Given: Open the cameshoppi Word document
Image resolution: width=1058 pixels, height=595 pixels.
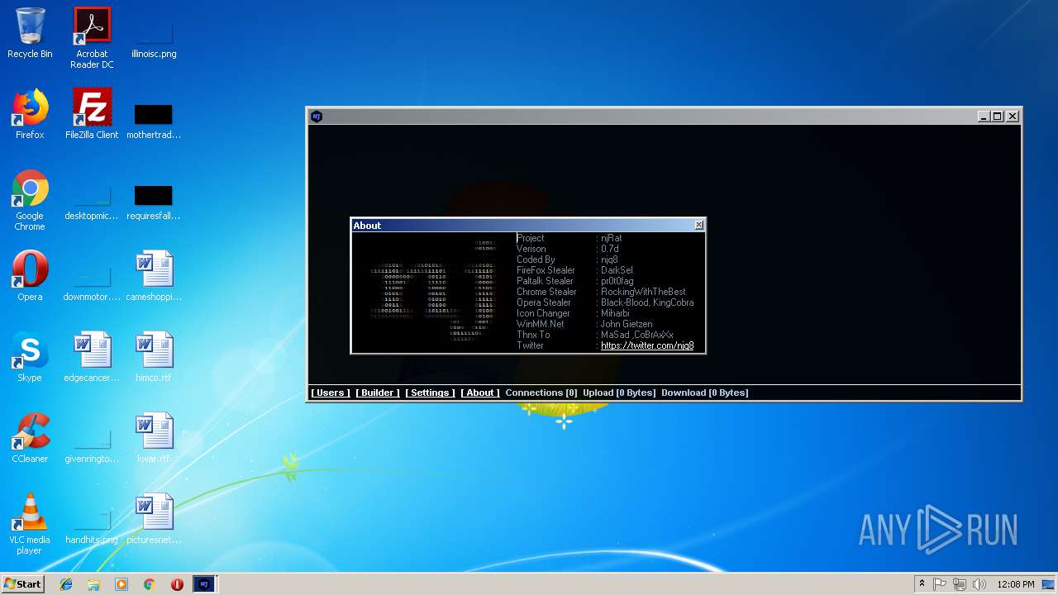Looking at the screenshot, I should [154, 276].
